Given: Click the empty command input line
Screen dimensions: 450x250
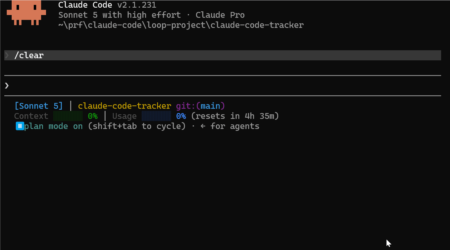Looking at the screenshot, I should pos(223,85).
